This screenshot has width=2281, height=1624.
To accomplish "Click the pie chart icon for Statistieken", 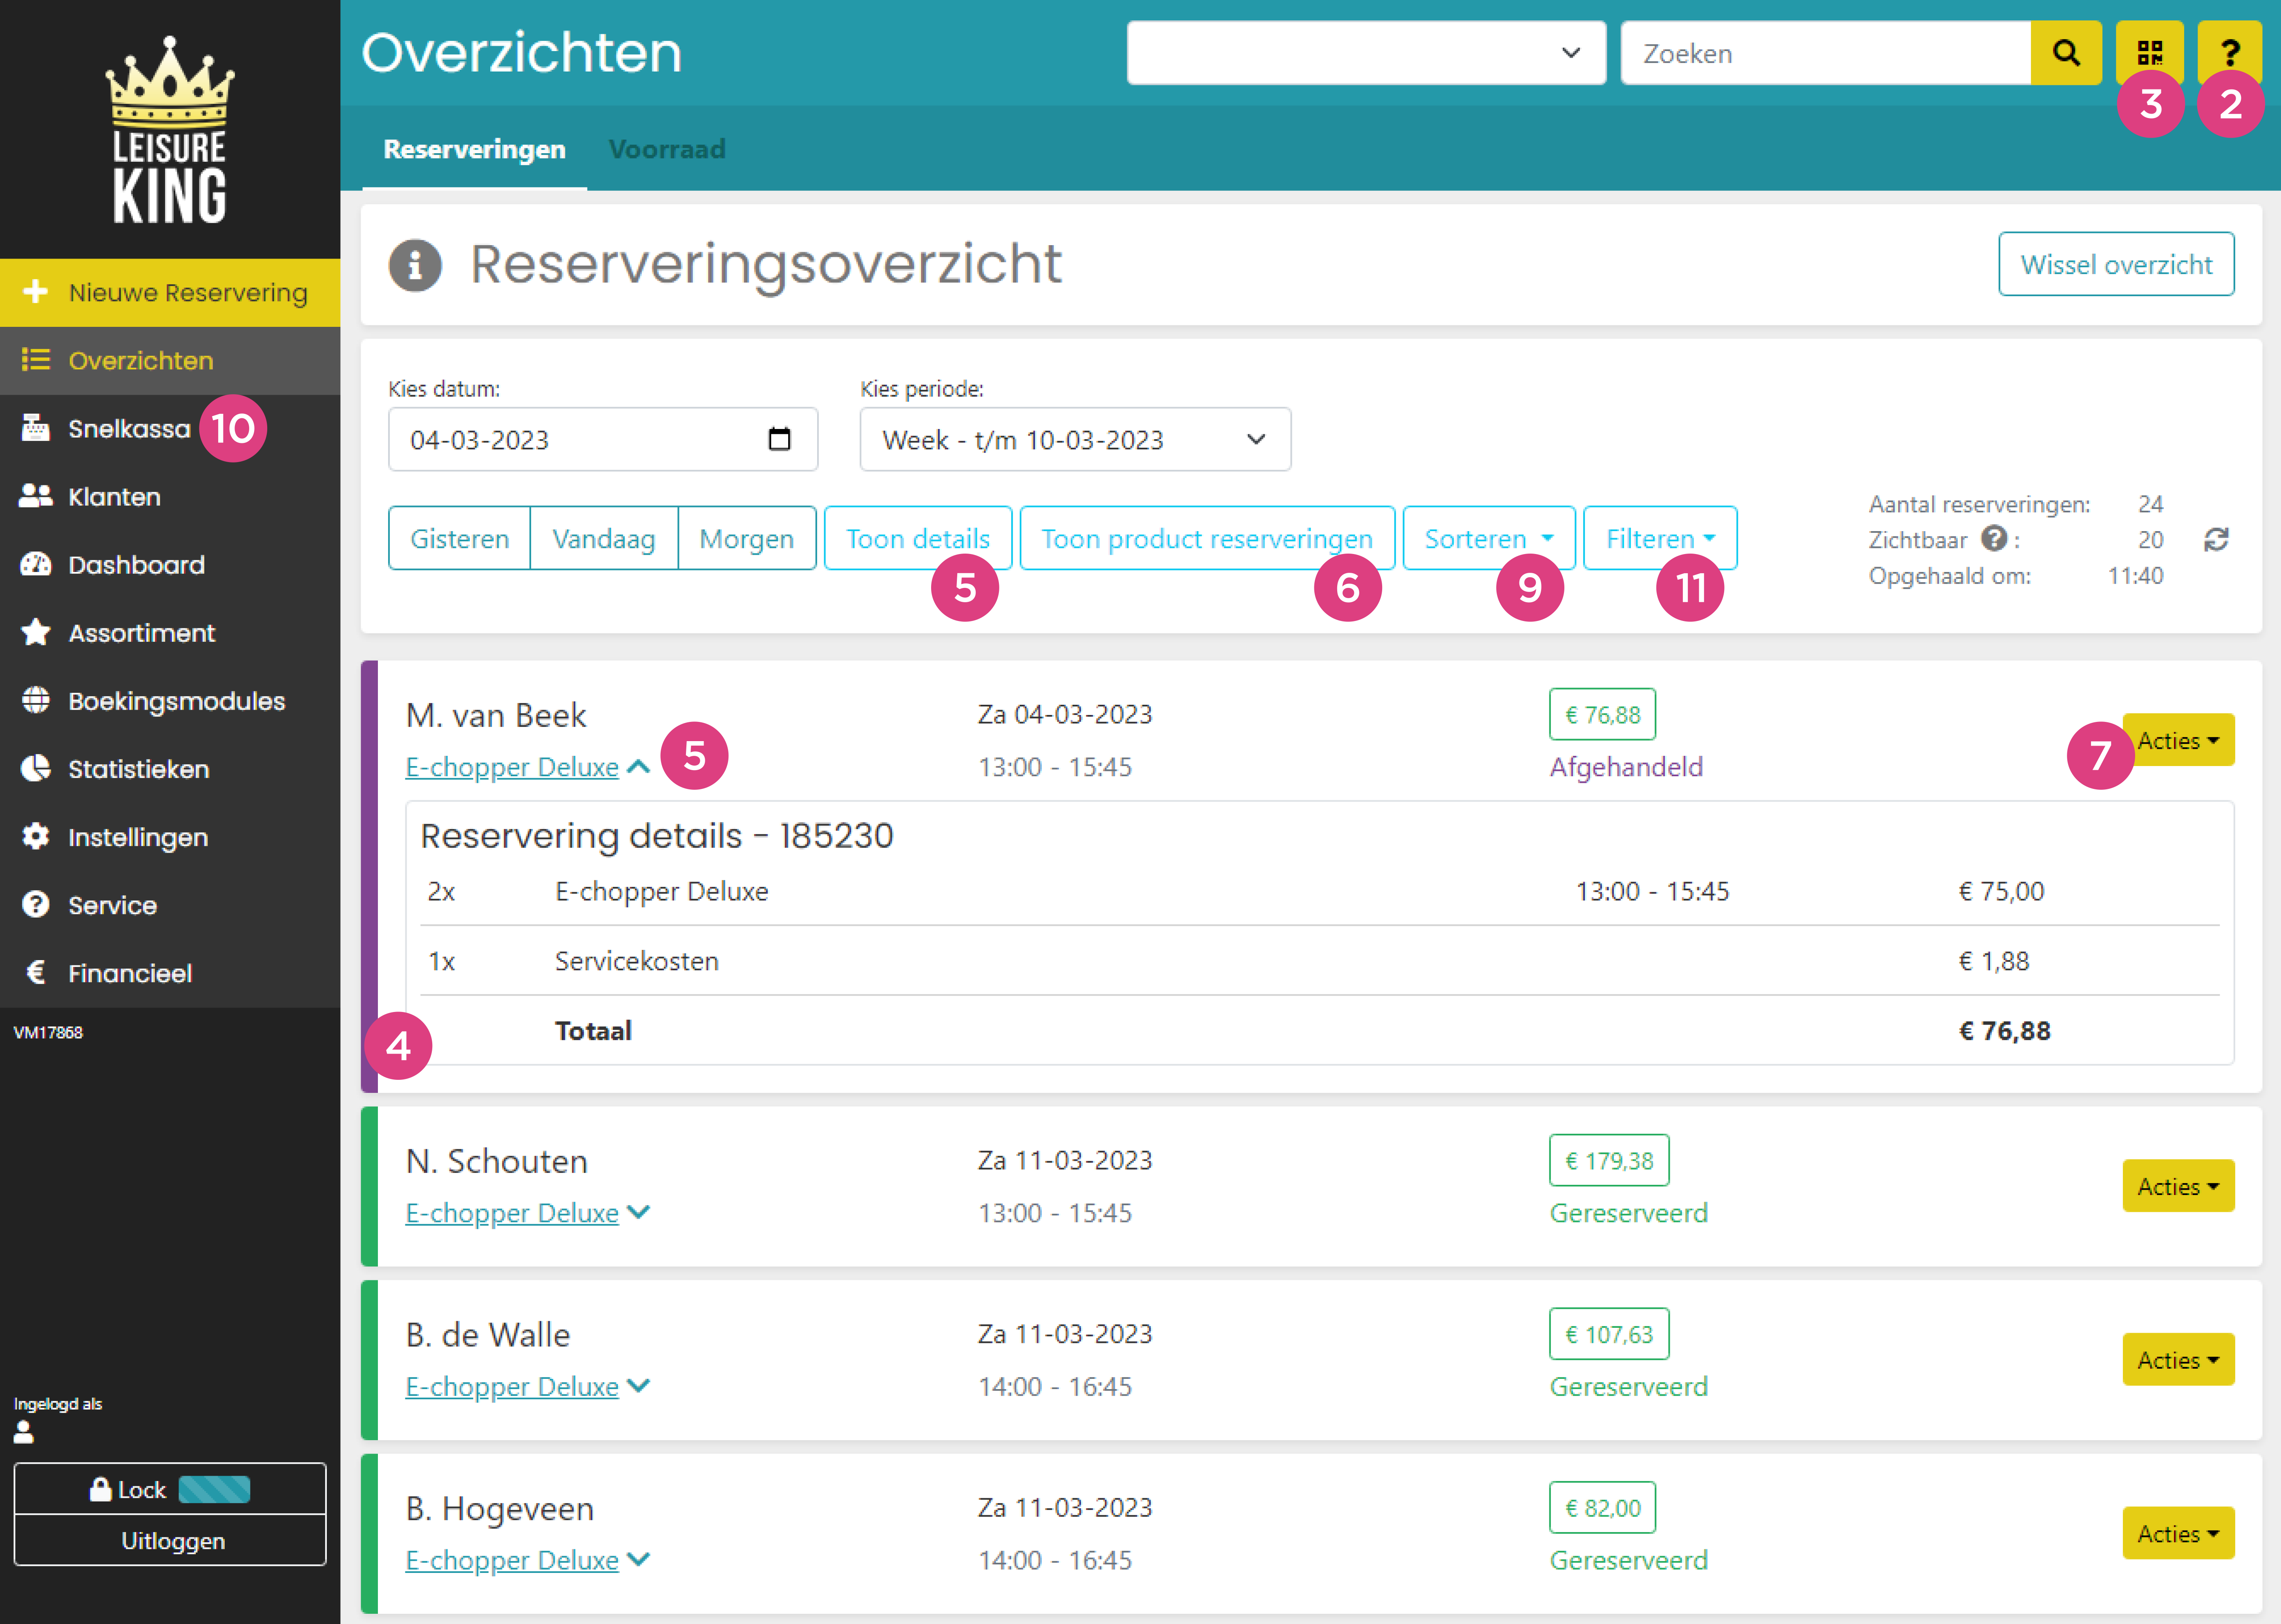I will coord(36,768).
